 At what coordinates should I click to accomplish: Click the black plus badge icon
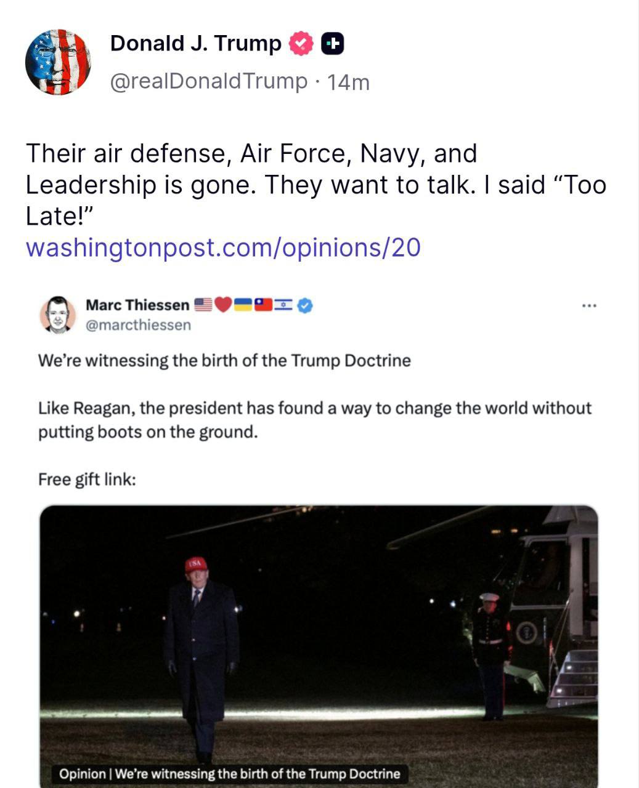point(332,44)
